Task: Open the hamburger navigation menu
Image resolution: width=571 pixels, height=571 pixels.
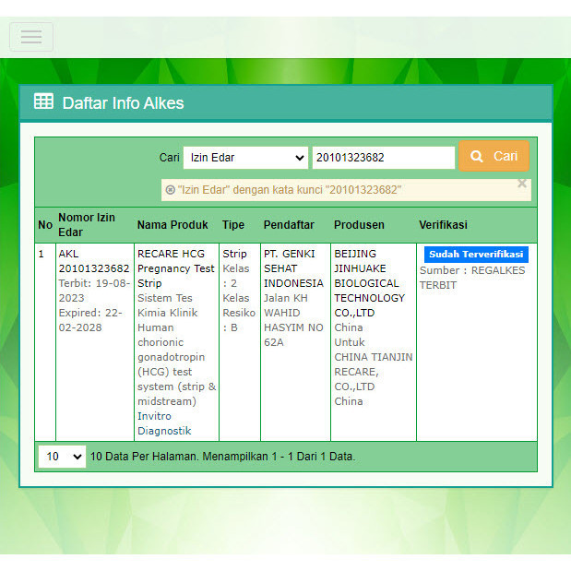Action: coord(31,37)
